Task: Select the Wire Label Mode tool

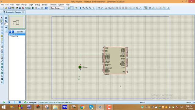Action: point(2,27)
